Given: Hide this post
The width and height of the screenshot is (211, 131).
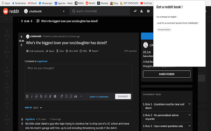Looking at the screenshot, I should pyautogui.click(x=83, y=51).
